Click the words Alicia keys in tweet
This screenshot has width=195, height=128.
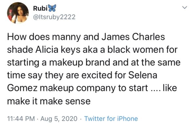[x=58, y=50]
